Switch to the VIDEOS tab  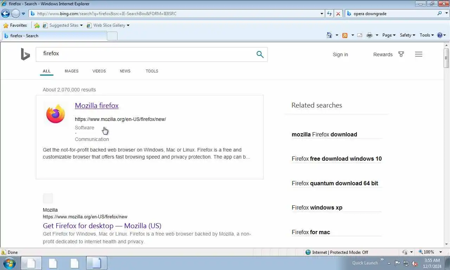click(99, 71)
